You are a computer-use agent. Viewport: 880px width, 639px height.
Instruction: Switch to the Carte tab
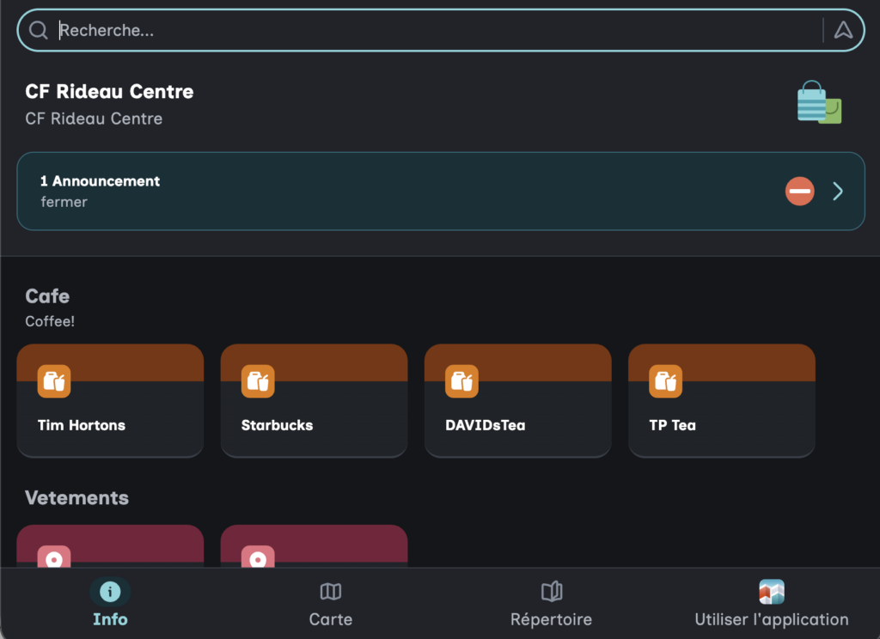pyautogui.click(x=331, y=603)
